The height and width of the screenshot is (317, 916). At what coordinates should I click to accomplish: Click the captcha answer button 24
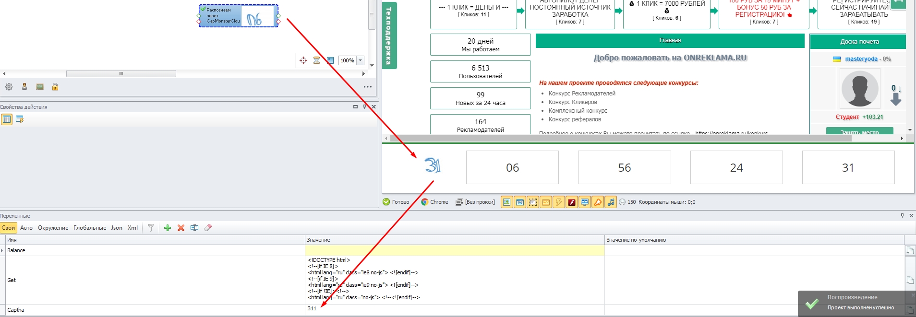(736, 167)
